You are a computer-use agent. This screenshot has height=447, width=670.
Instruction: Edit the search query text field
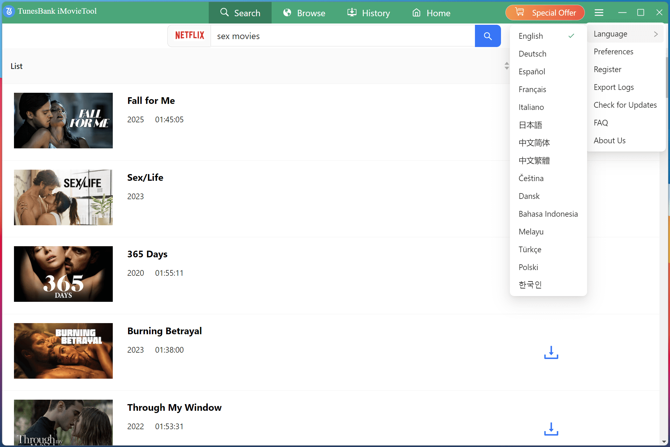(x=342, y=36)
